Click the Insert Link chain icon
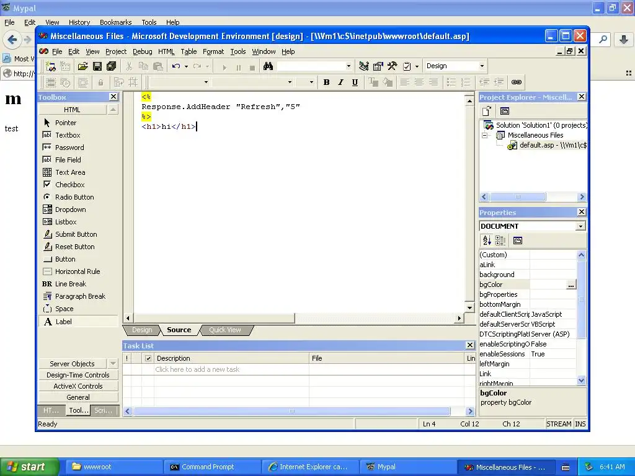635x476 pixels. [517, 82]
